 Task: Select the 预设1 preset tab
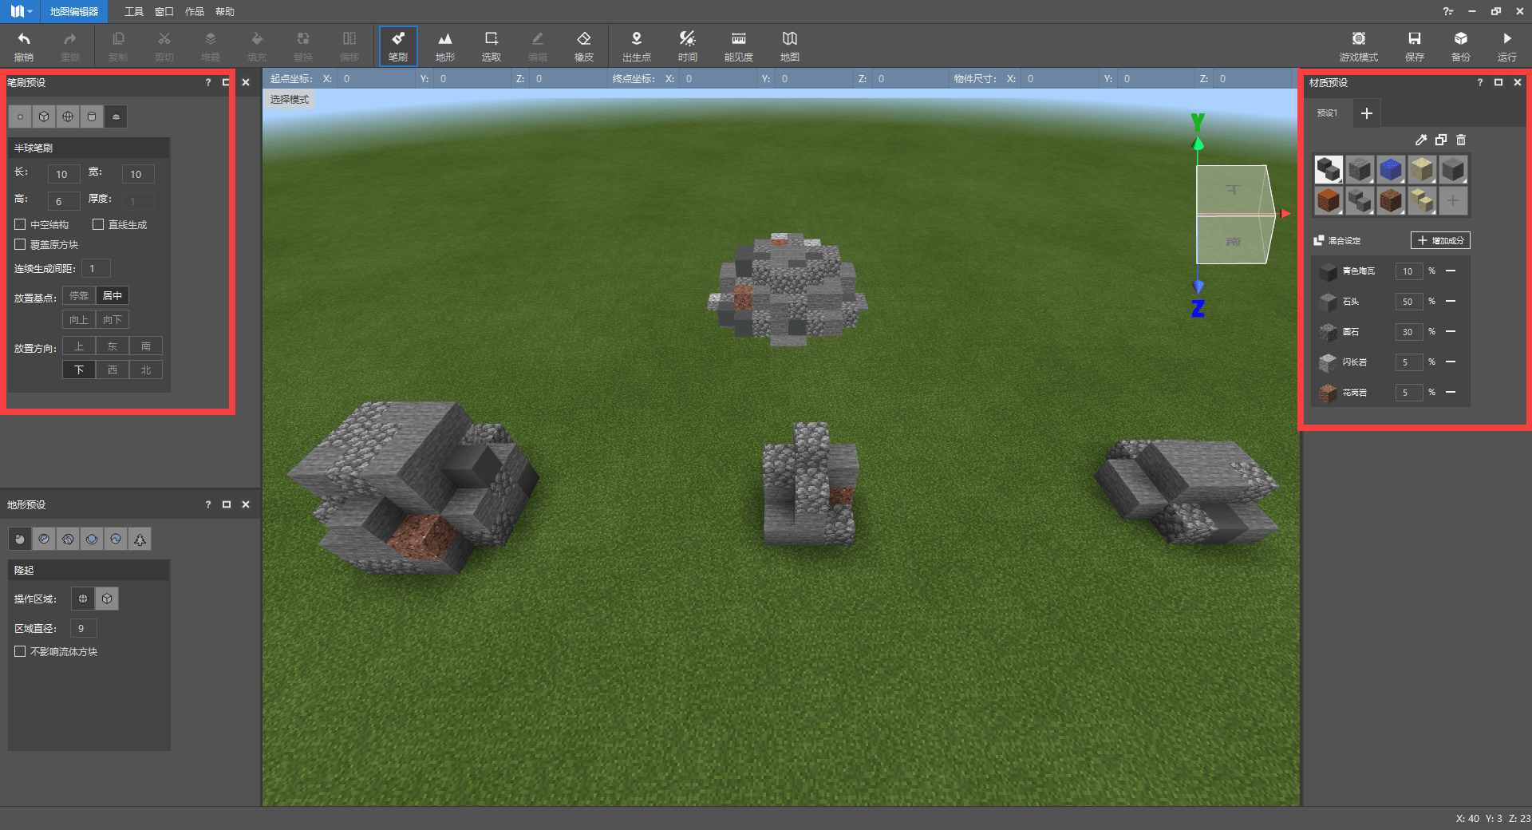[1328, 113]
